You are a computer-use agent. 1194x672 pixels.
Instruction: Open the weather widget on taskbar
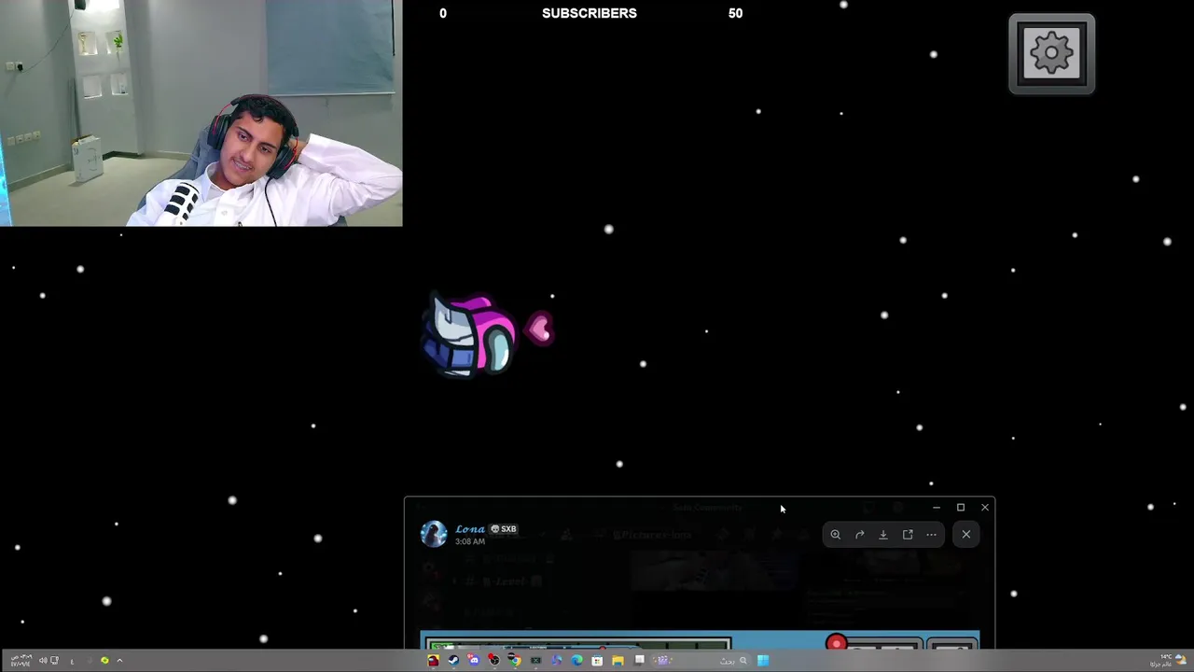tap(1166, 660)
